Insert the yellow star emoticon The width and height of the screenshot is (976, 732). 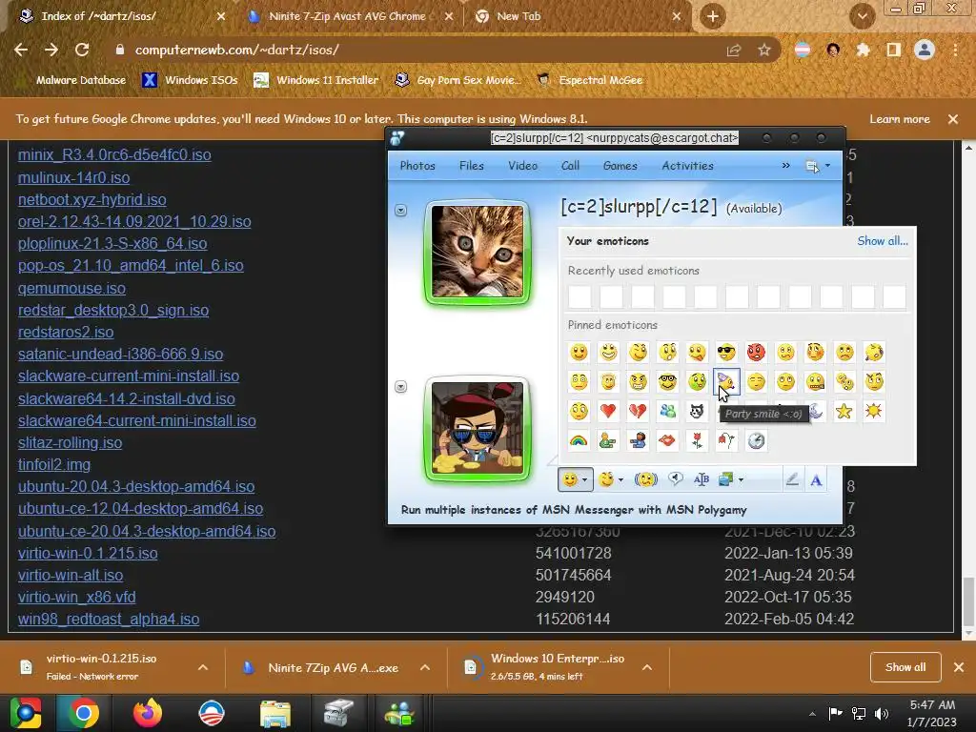844,411
